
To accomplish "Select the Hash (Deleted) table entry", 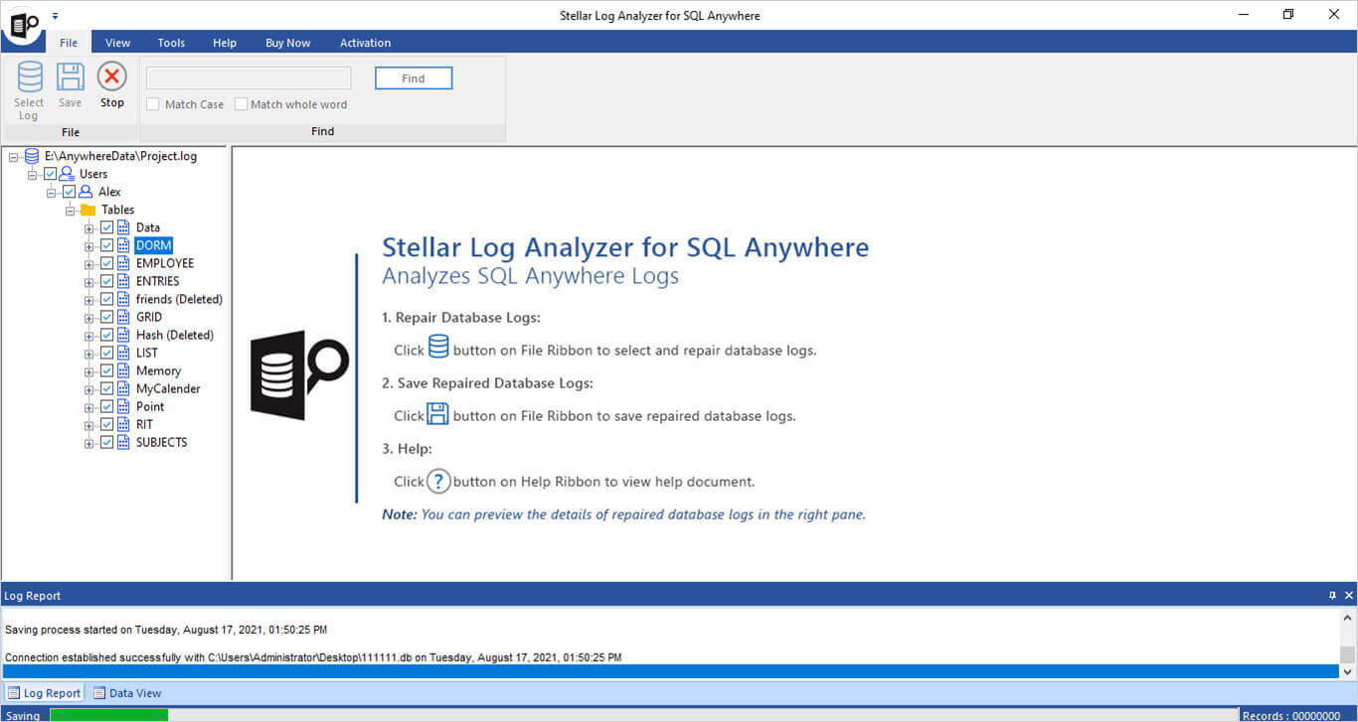I will [175, 335].
